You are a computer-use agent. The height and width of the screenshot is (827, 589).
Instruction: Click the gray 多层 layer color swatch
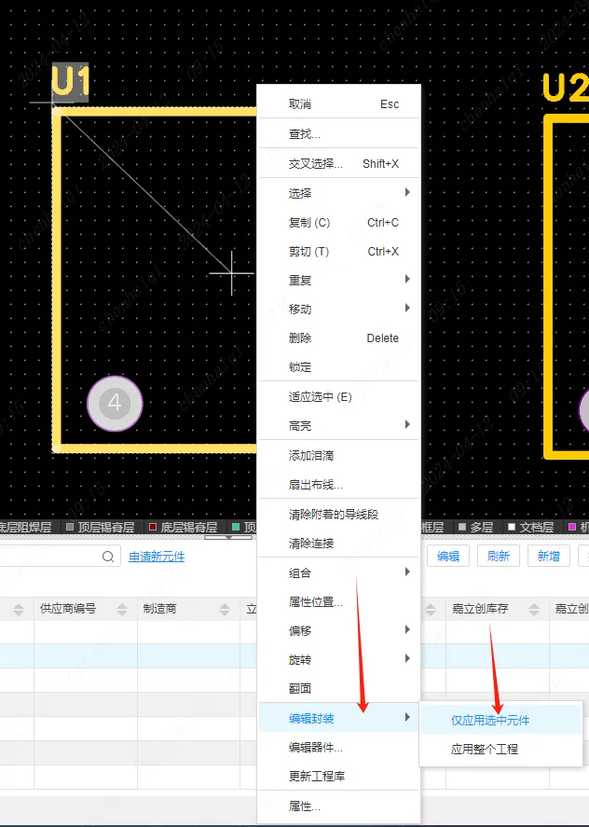pos(461,528)
